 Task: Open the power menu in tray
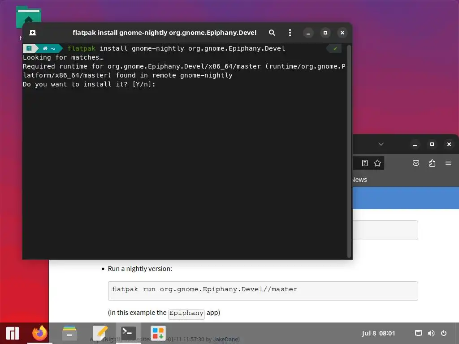pyautogui.click(x=444, y=333)
